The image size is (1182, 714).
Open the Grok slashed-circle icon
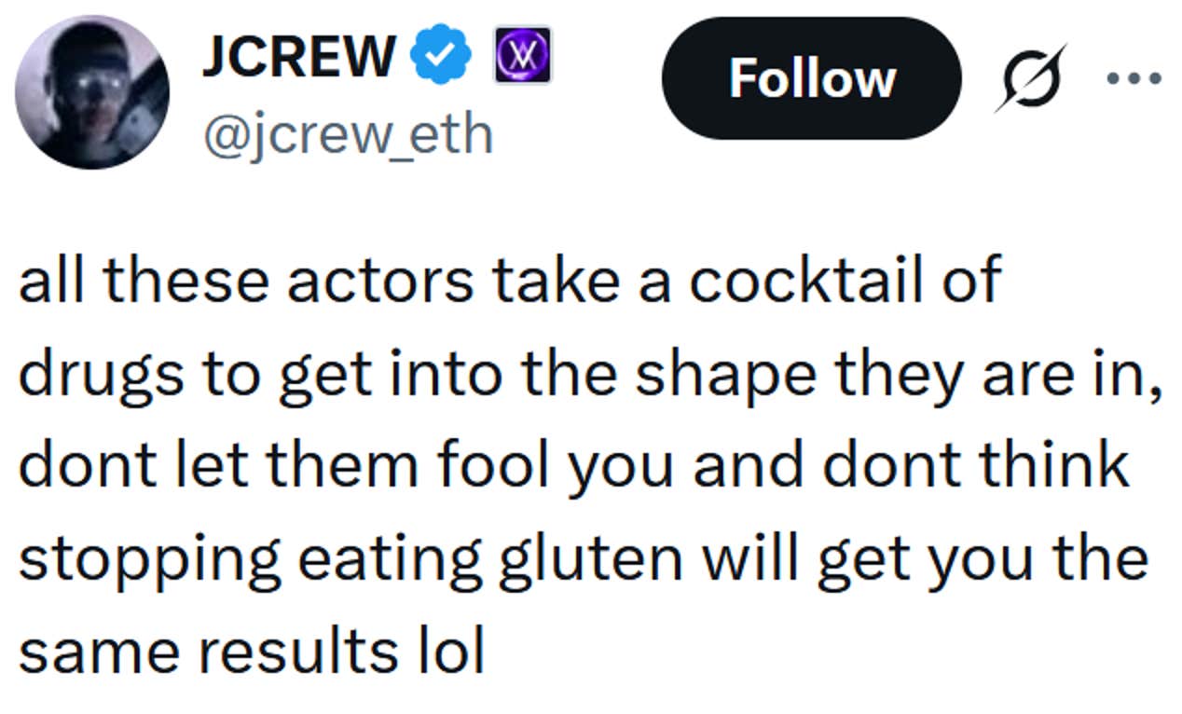pos(1030,77)
